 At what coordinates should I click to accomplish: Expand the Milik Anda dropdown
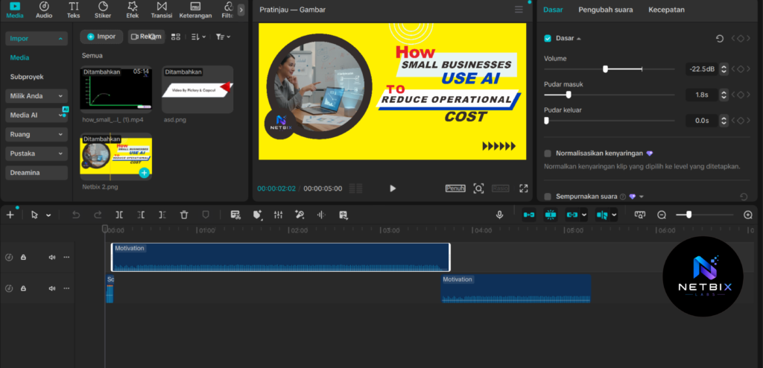[37, 96]
